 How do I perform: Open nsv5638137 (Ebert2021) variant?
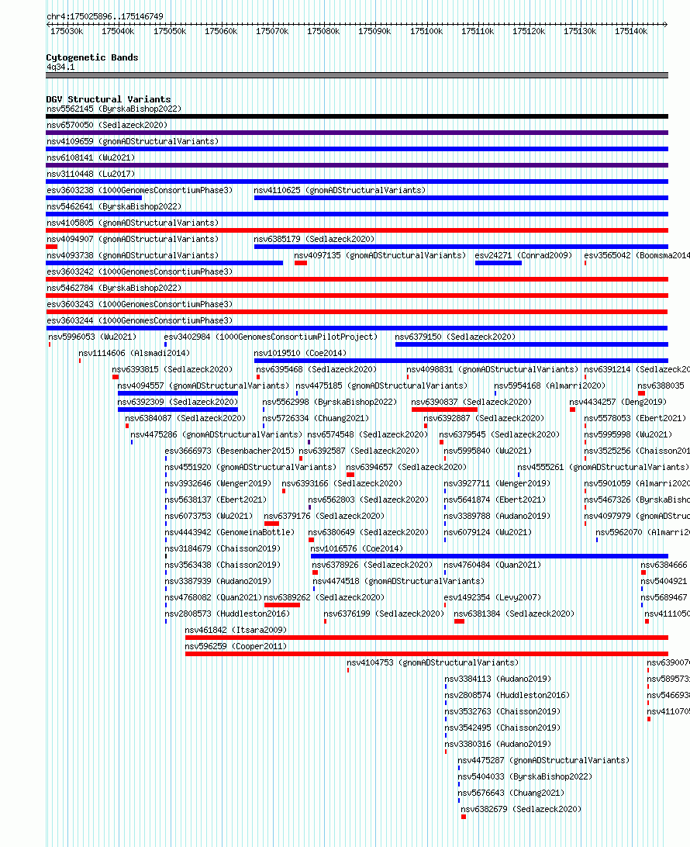(216, 500)
